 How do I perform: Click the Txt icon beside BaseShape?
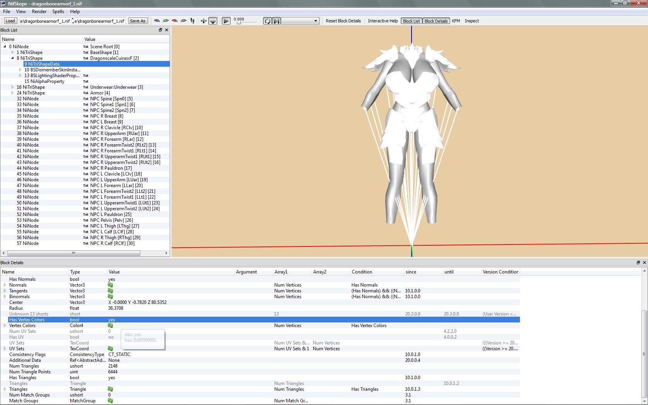[x=86, y=52]
